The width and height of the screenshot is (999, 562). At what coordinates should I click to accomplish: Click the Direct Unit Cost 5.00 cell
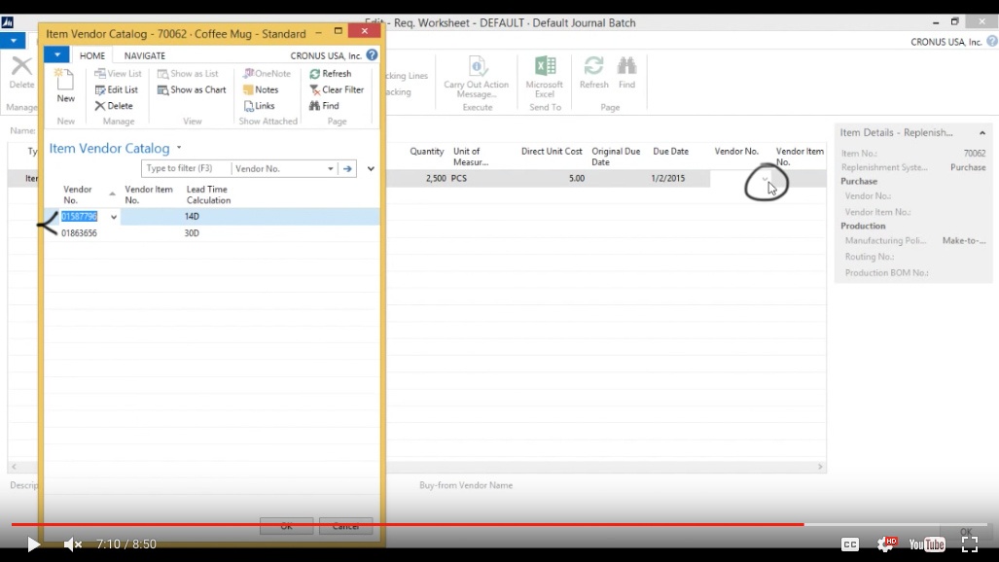577,178
